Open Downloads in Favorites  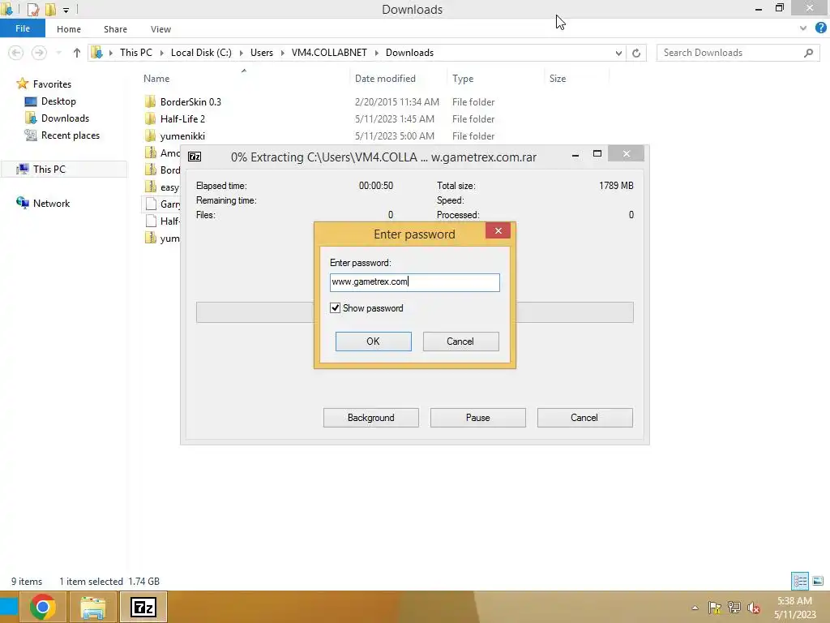click(x=65, y=118)
